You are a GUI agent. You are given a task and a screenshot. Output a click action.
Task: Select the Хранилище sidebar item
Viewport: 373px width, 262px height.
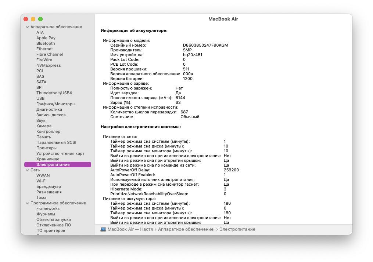tap(48, 159)
